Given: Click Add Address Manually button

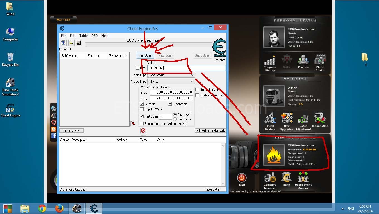Looking at the screenshot, I should tap(210, 130).
